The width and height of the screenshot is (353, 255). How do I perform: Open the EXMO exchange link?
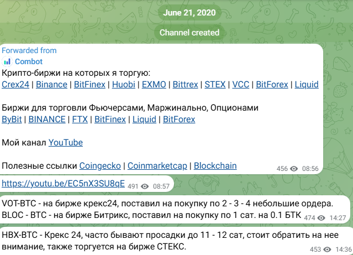coord(154,85)
